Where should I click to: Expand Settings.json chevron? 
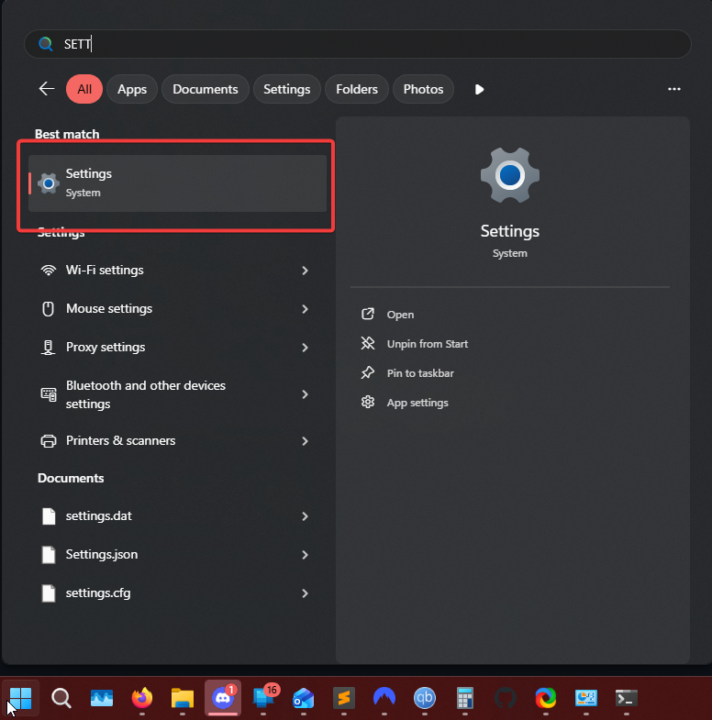[305, 555]
